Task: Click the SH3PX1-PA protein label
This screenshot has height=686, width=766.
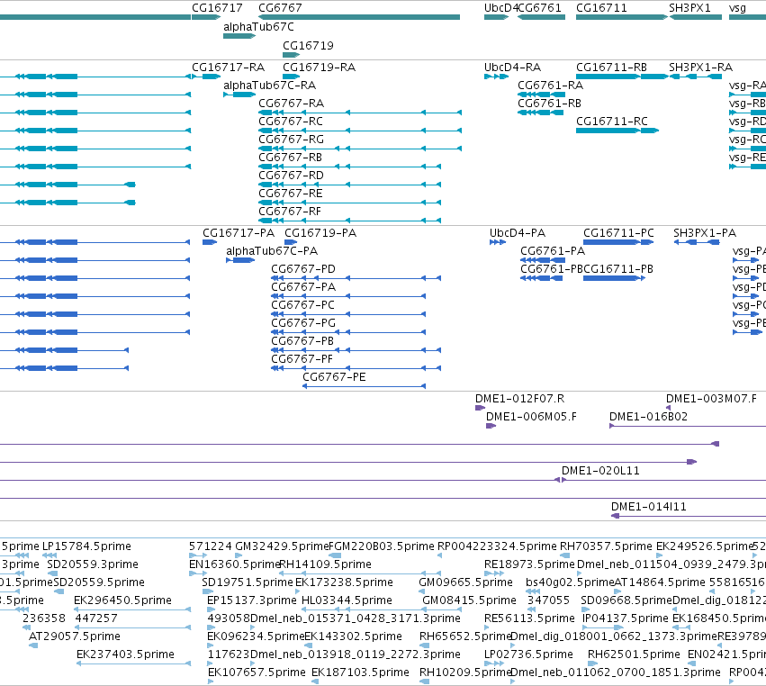Action: click(705, 233)
